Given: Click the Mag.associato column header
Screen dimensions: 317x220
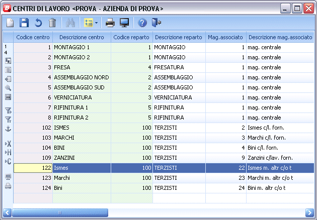Looking at the screenshot, I should [x=225, y=37].
